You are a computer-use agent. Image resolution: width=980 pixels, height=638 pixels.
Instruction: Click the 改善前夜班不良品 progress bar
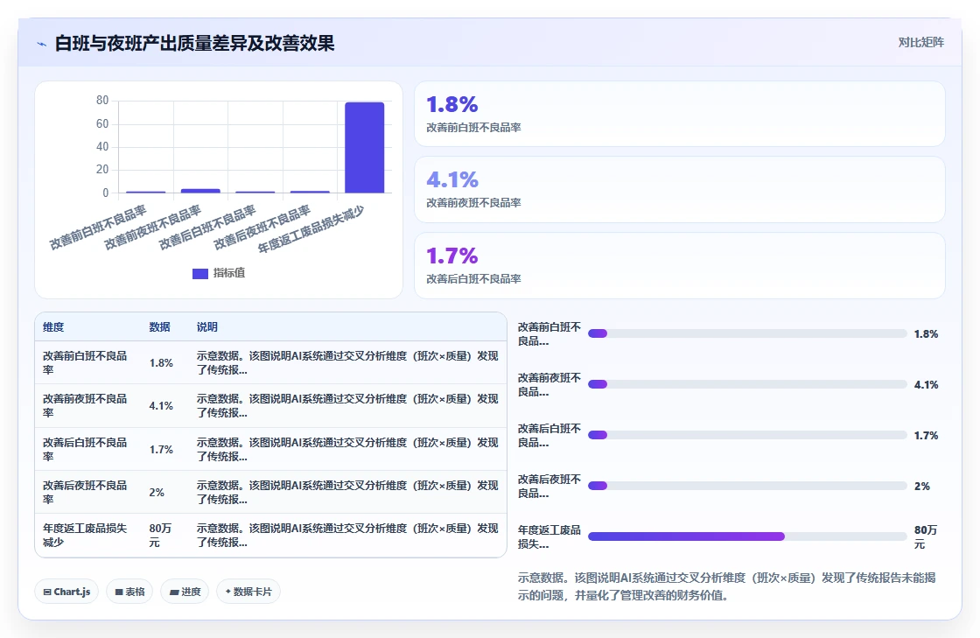tap(747, 384)
